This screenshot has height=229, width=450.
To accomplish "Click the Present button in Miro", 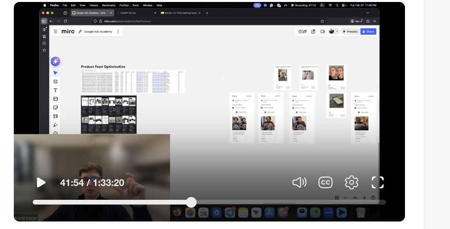I will point(350,32).
